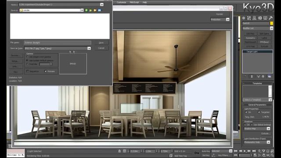Open the Customize menu
Image resolution: width=281 pixels, height=158 pixels.
tap(121, 2)
